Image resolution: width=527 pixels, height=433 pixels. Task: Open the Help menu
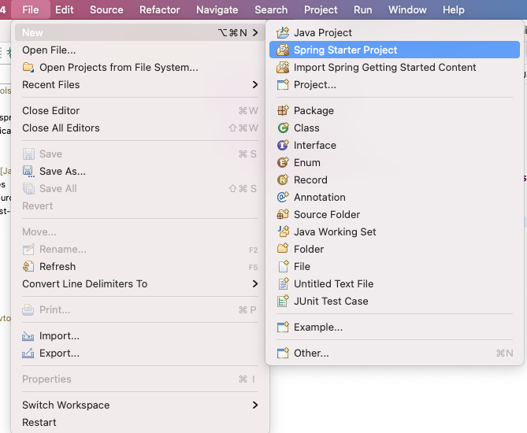tap(454, 9)
